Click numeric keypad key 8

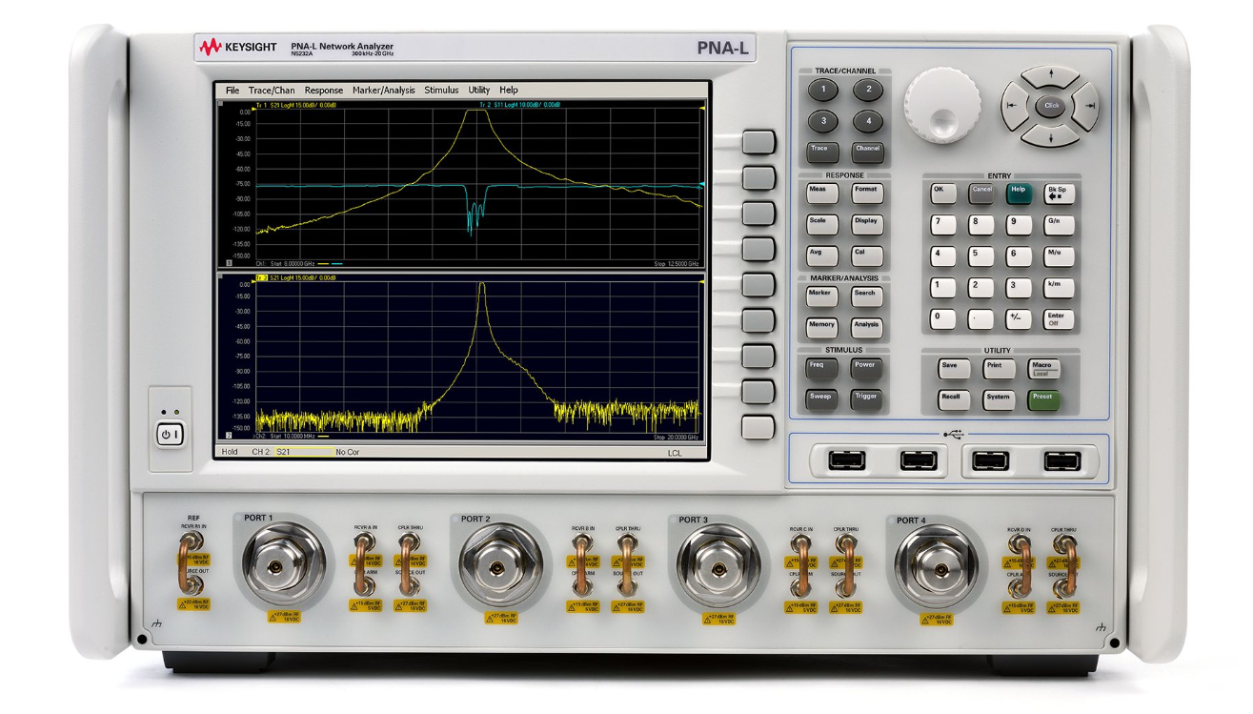(x=981, y=225)
